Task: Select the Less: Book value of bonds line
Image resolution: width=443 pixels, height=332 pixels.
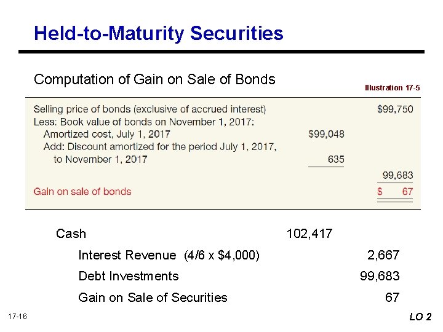Action: (x=144, y=122)
